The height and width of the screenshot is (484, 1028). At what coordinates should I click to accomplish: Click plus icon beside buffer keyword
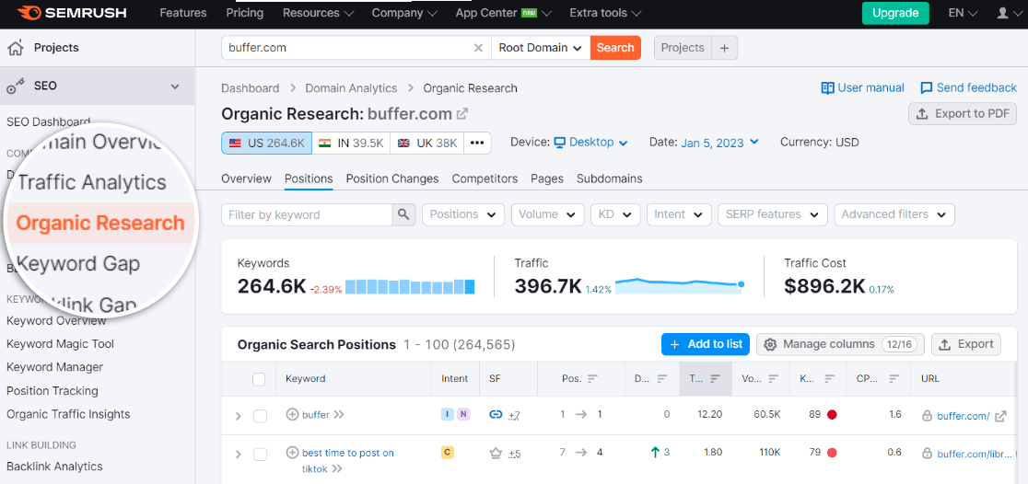tap(292, 415)
